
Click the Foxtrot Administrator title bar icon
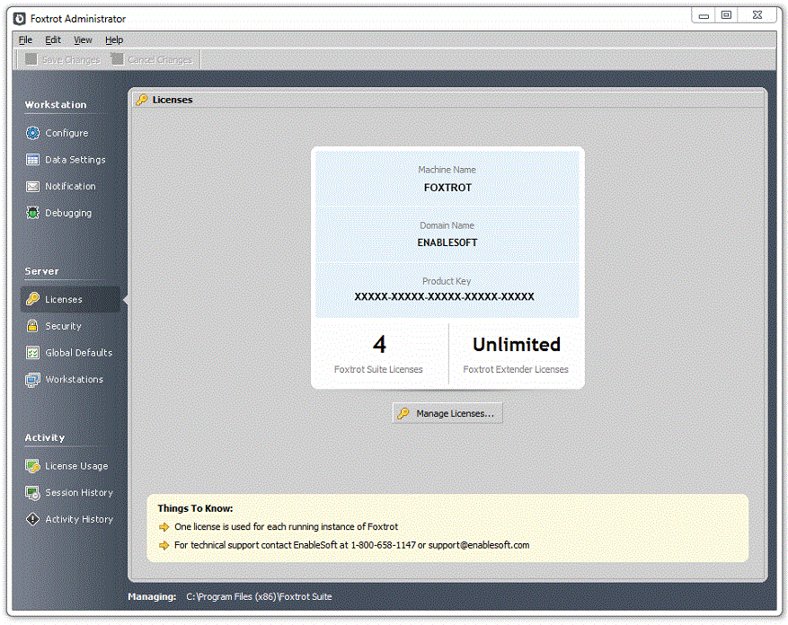coord(20,18)
